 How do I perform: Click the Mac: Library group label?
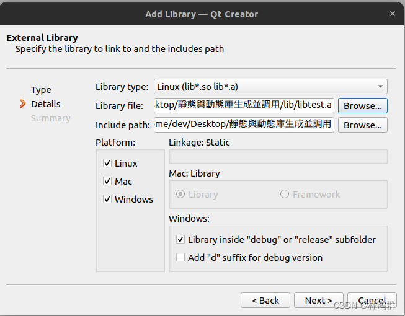[194, 173]
